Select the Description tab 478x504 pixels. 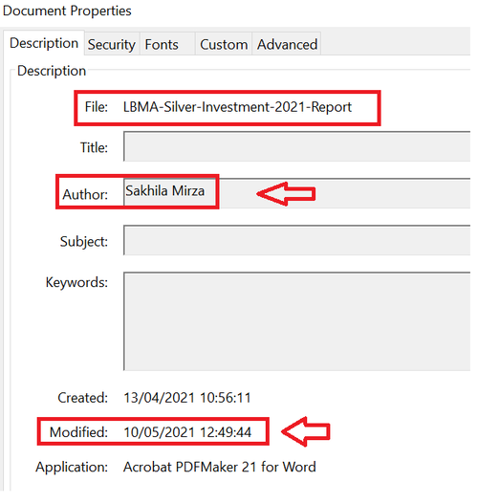44,43
